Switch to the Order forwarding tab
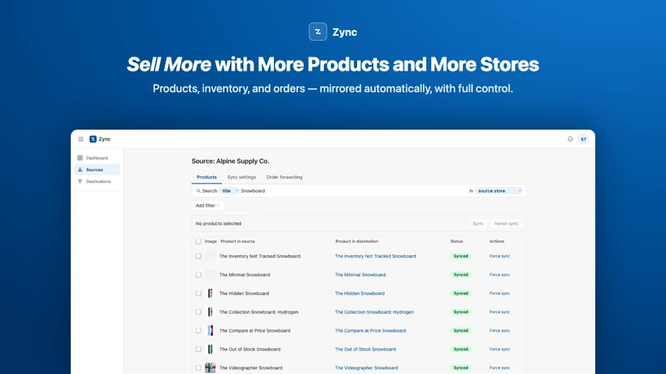Image resolution: width=666 pixels, height=374 pixels. [x=284, y=177]
